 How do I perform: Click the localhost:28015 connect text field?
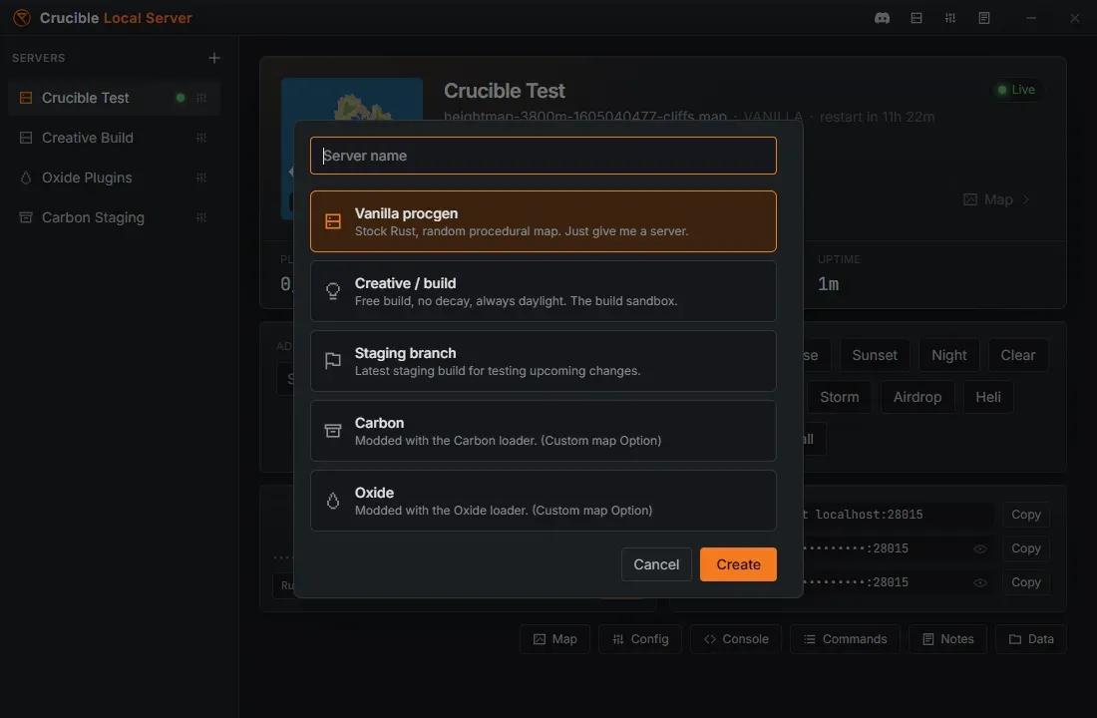point(899,515)
